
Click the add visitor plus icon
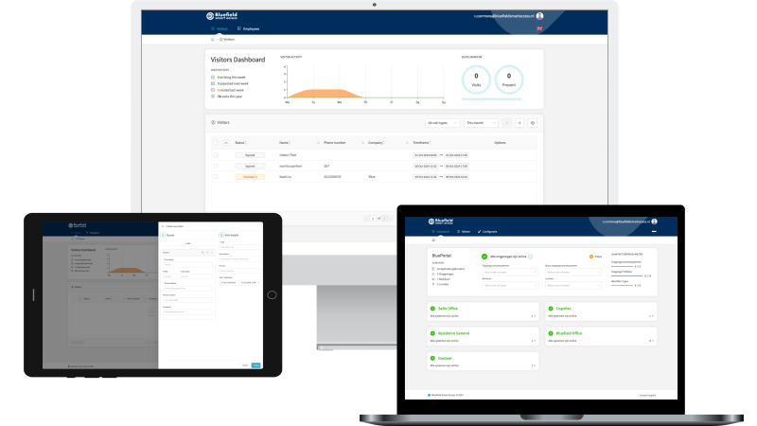tap(519, 123)
